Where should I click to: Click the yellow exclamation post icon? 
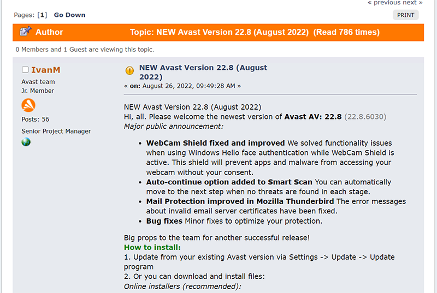[x=129, y=70]
